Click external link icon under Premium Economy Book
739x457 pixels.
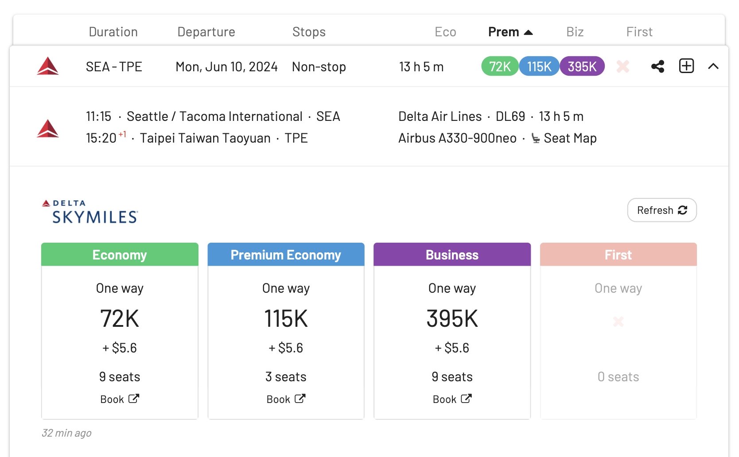coord(300,399)
